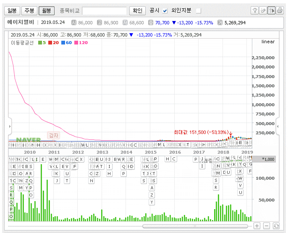Click the 거 volume icon in header
The height and width of the screenshot is (233, 288).
[x=220, y=23]
